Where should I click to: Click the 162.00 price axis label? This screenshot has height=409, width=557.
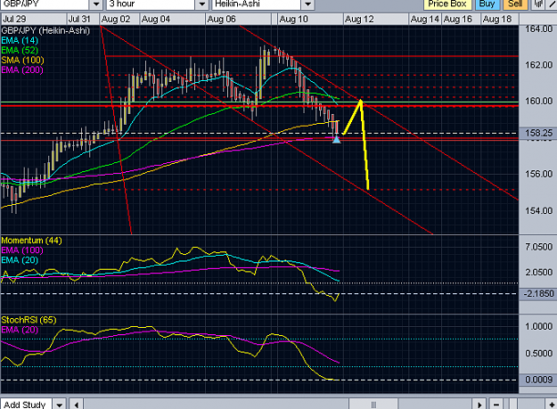(539, 65)
